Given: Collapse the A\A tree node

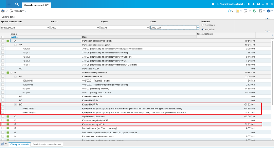Looking at the screenshot, I should (16, 45).
